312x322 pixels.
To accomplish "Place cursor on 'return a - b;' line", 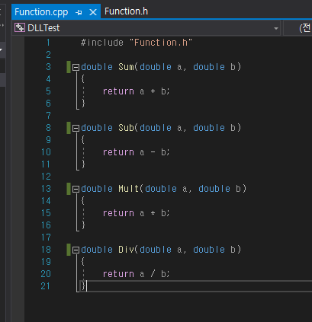I will (x=136, y=152).
